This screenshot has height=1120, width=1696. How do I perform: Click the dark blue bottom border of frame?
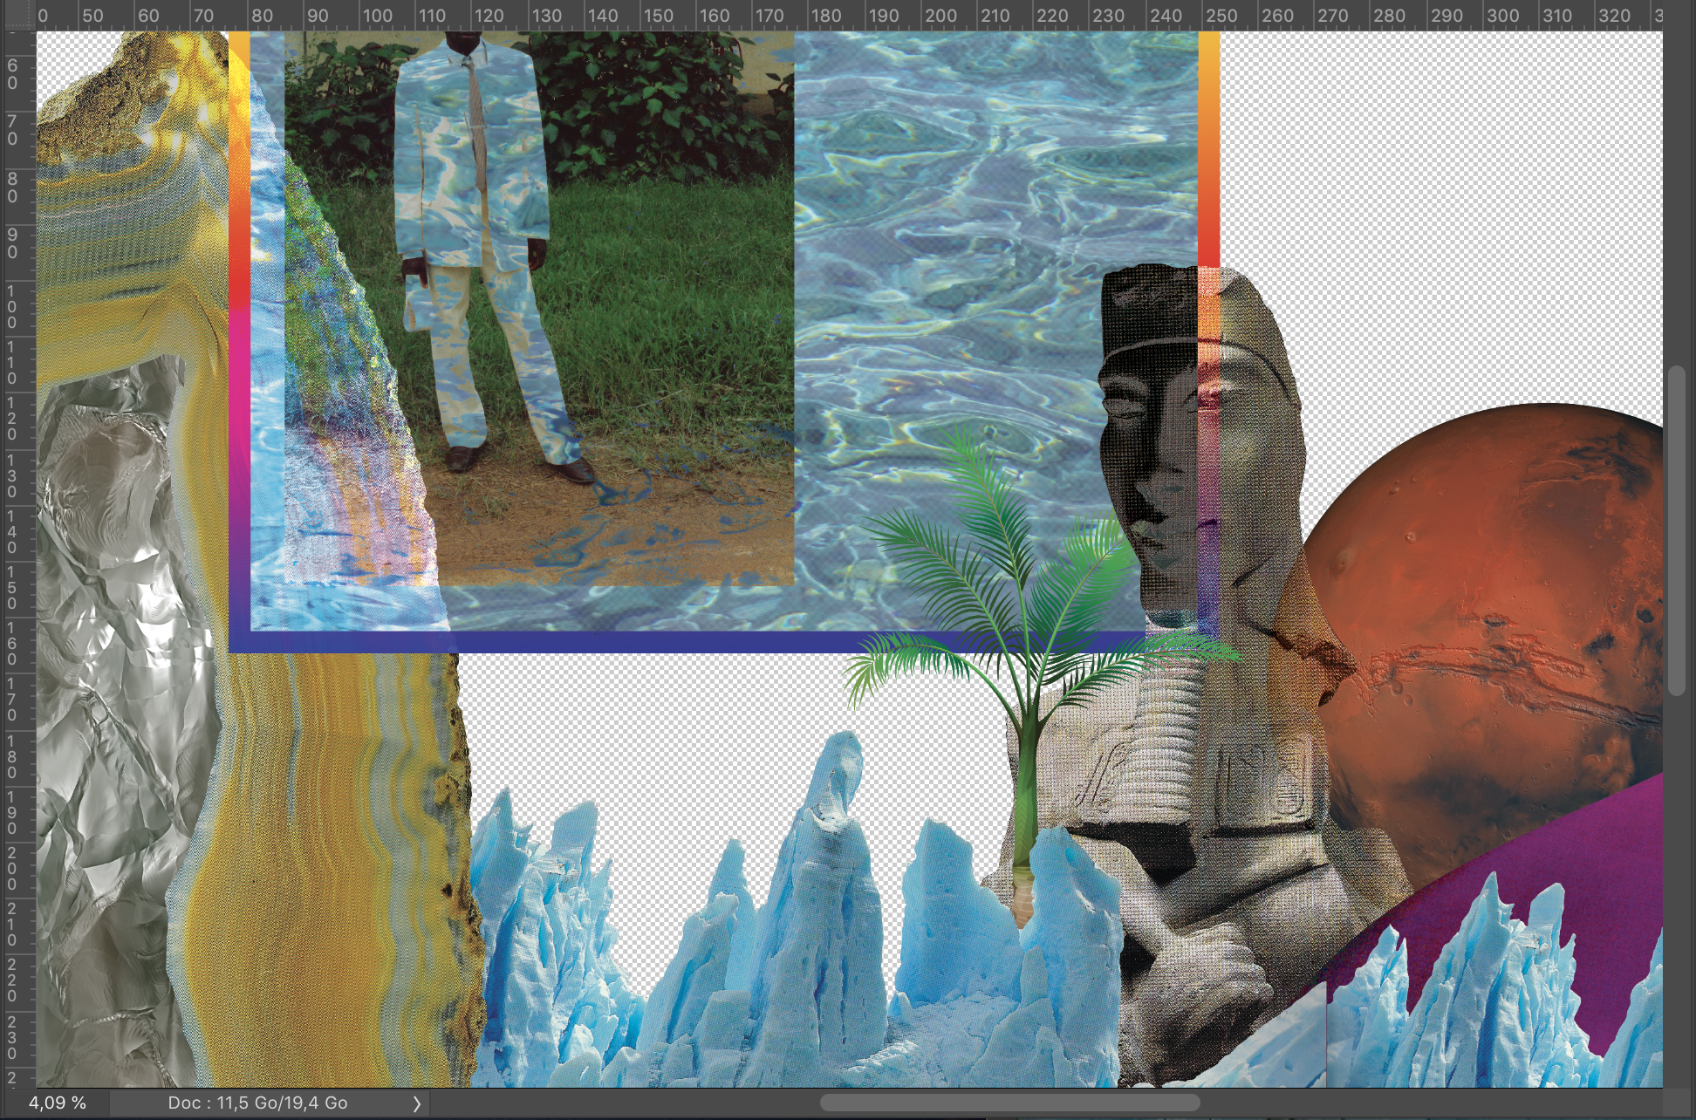coord(611,642)
